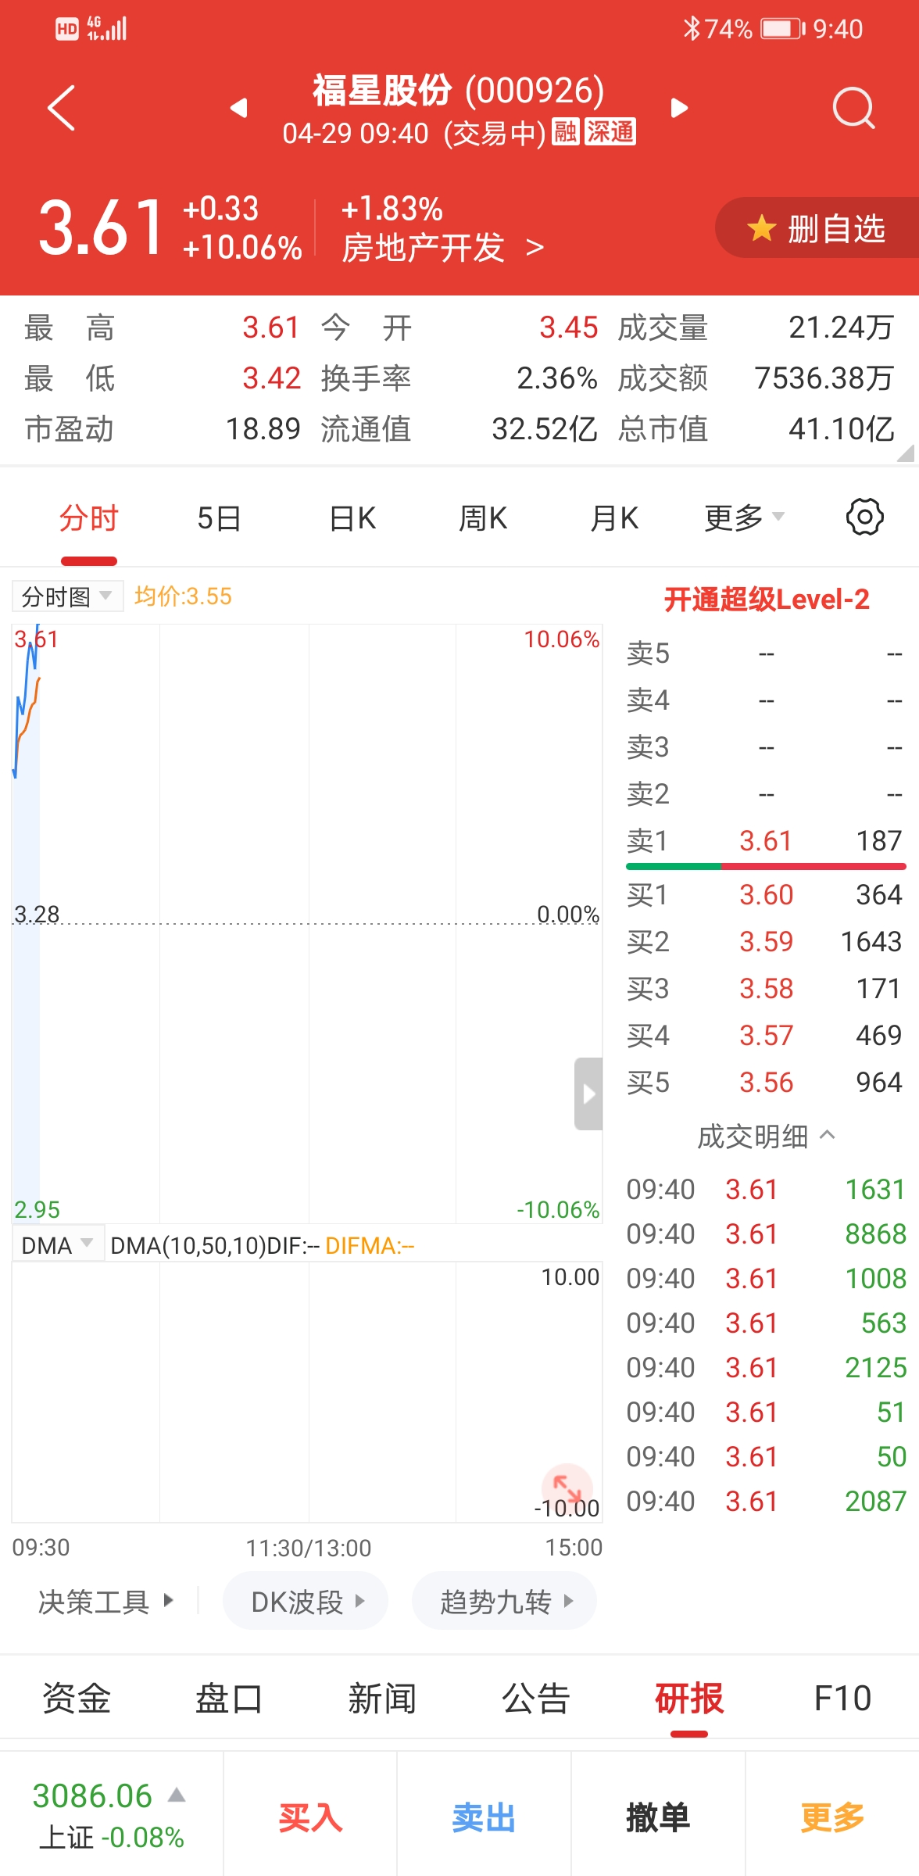
Task: Switch to the 日K chart tab
Action: [352, 517]
